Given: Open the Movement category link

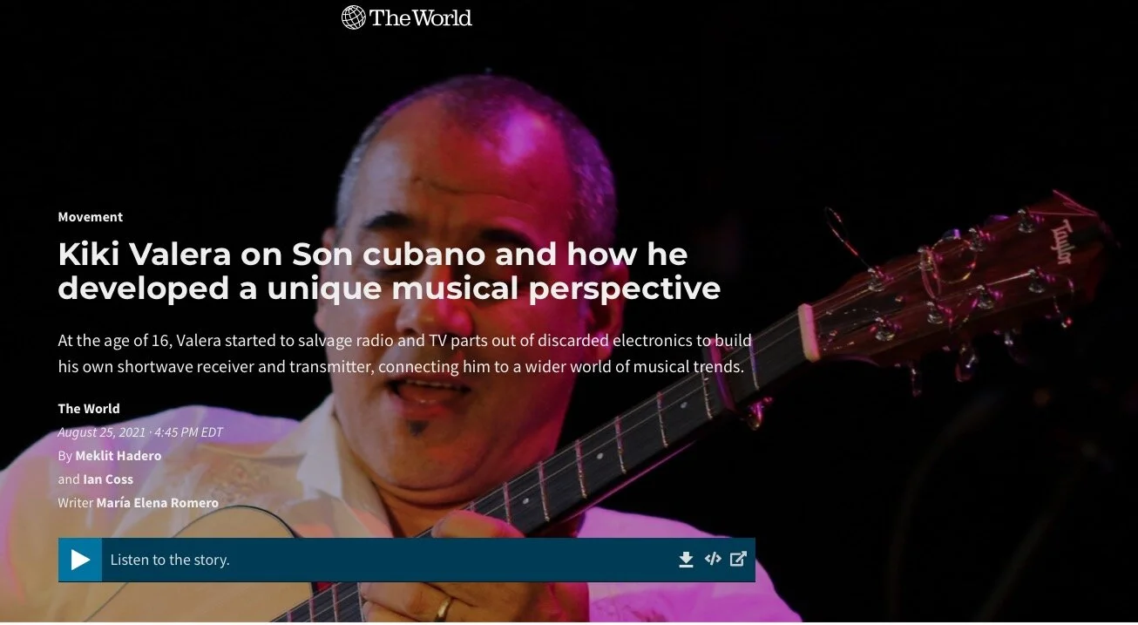Looking at the screenshot, I should pos(91,217).
